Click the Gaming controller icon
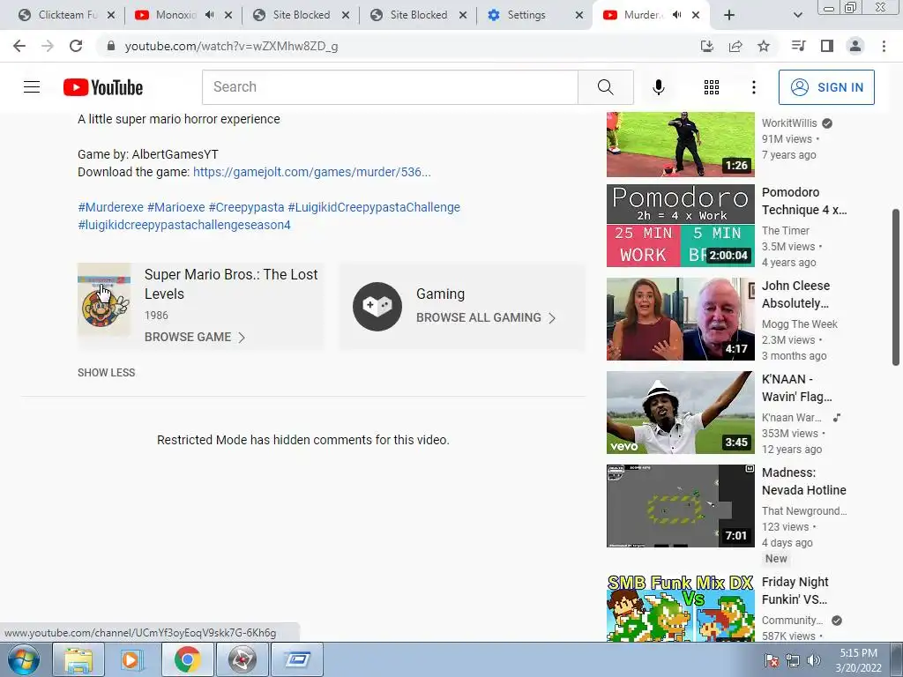The height and width of the screenshot is (677, 903). coord(377,306)
